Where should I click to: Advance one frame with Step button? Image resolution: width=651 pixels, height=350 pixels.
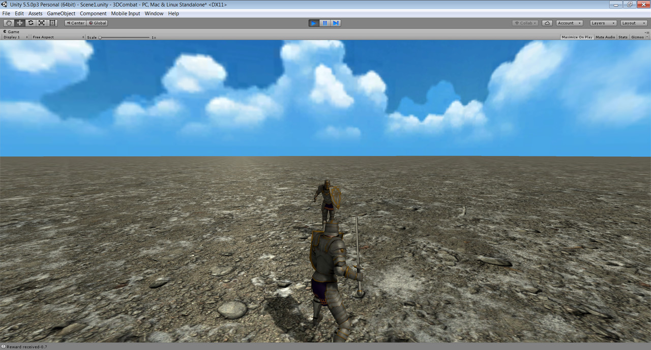point(336,23)
